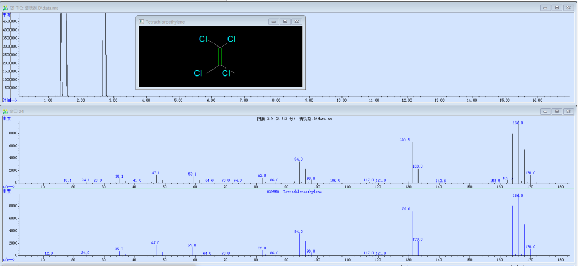Minimize the TIC chromatogram window
Viewport: 578px width, 266px height.
point(545,7)
